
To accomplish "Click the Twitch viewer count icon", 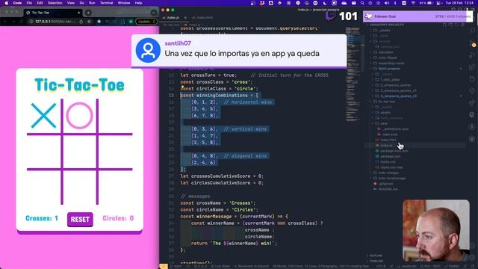I will pyautogui.click(x=330, y=16).
